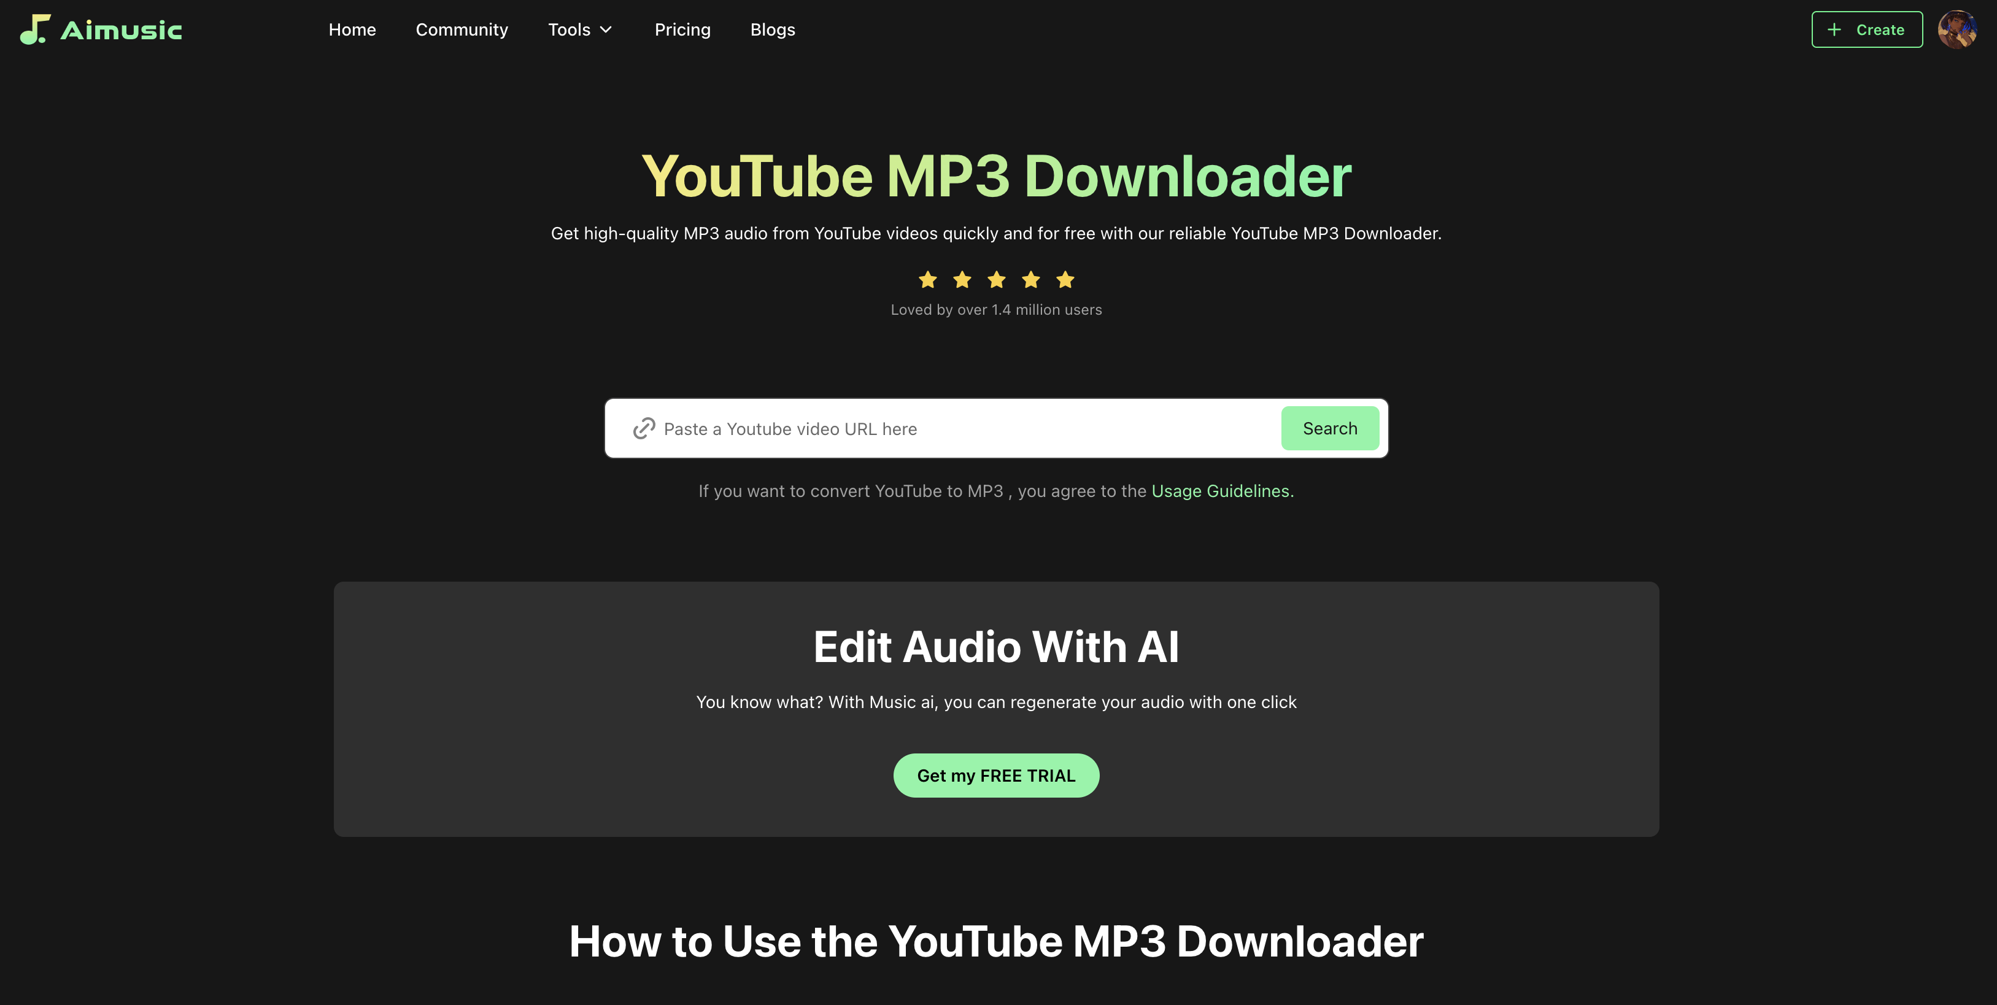The width and height of the screenshot is (1997, 1005).
Task: Click the link/chain icon in search bar
Action: [x=642, y=428]
